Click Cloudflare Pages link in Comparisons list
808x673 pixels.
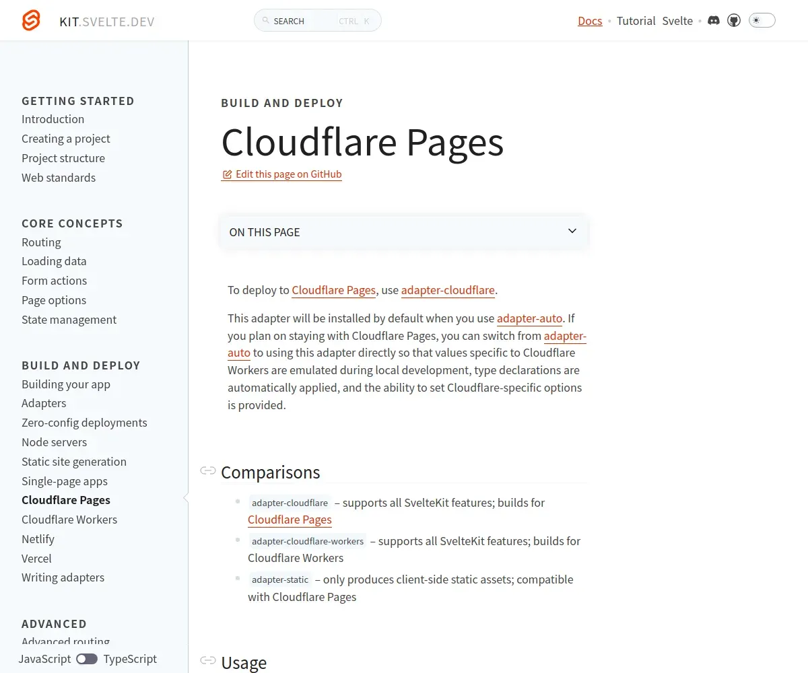click(290, 520)
